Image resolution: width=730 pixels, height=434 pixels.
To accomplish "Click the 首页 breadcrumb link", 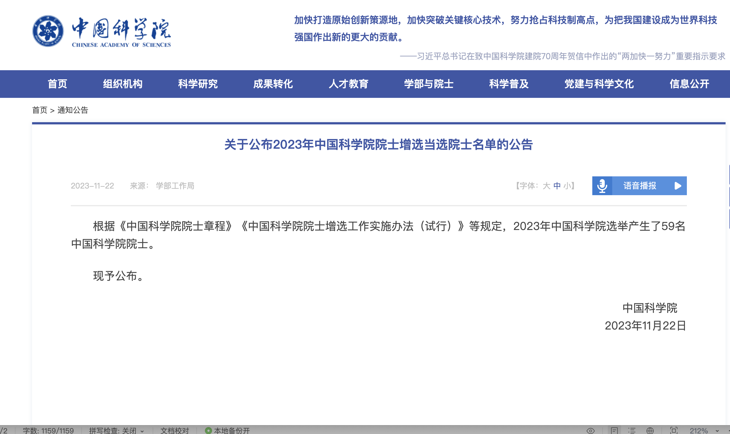I will pyautogui.click(x=40, y=110).
